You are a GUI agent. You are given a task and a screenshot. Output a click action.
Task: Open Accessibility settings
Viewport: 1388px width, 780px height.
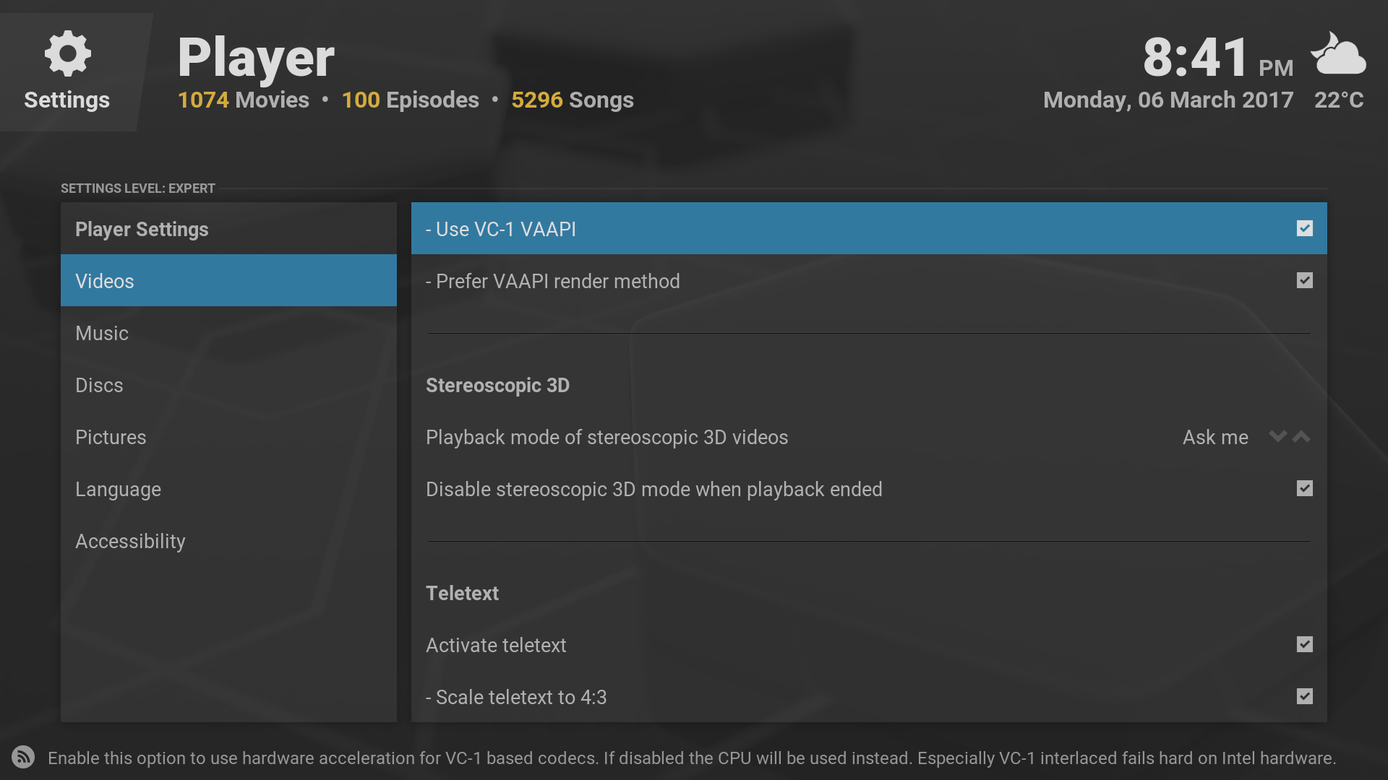[x=130, y=541]
